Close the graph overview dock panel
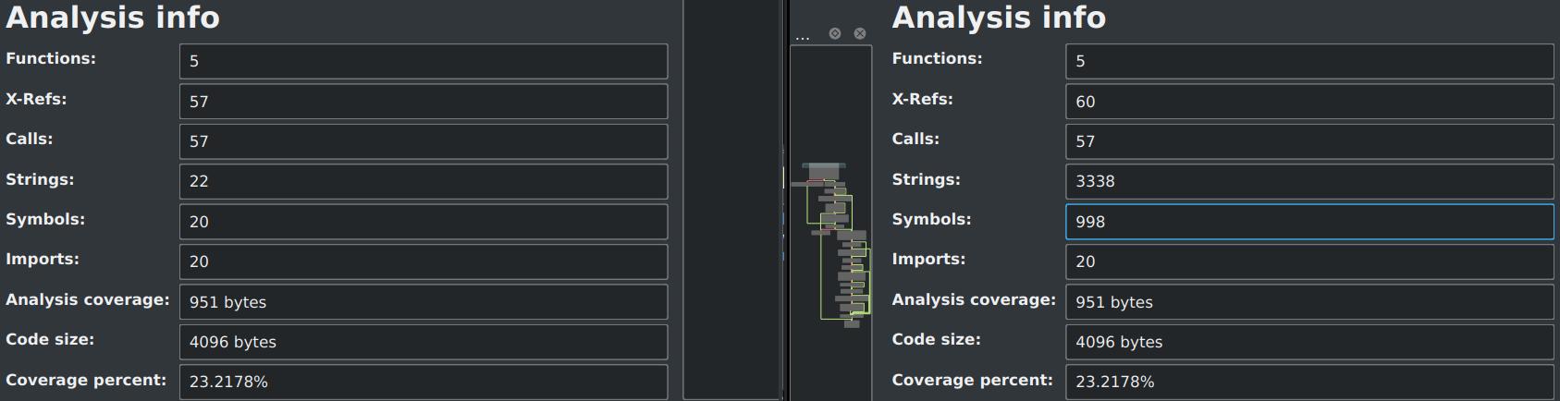This screenshot has height=401, width=1560. (860, 33)
